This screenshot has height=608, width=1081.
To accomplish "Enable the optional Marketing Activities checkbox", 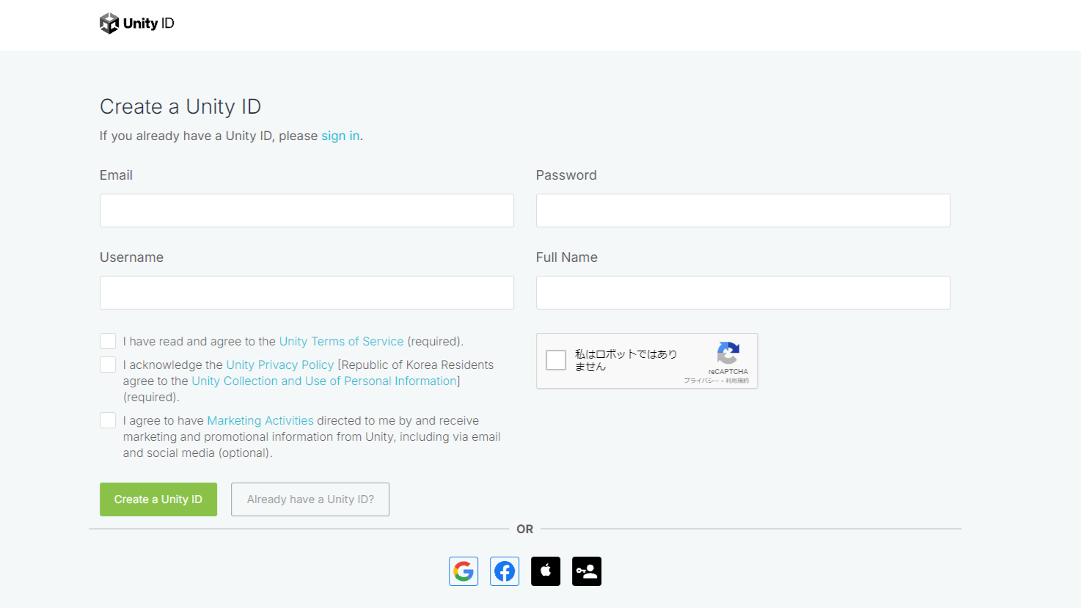I will [108, 420].
